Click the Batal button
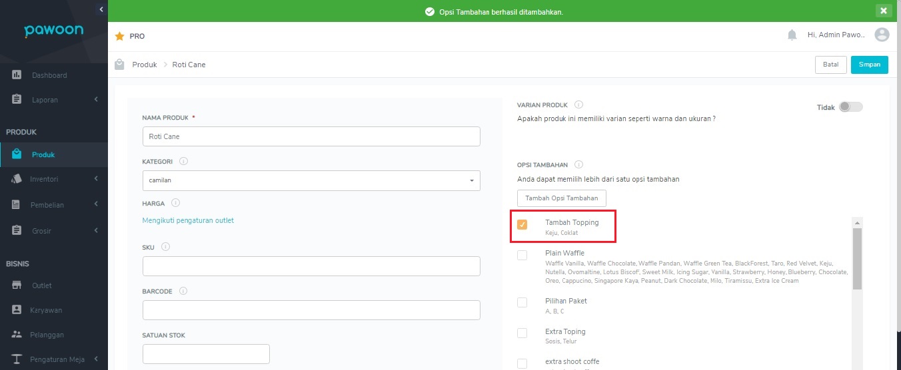This screenshot has width=901, height=370. (x=830, y=65)
